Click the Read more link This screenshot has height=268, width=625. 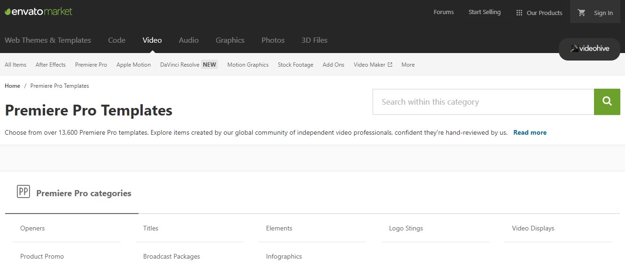[x=530, y=132]
